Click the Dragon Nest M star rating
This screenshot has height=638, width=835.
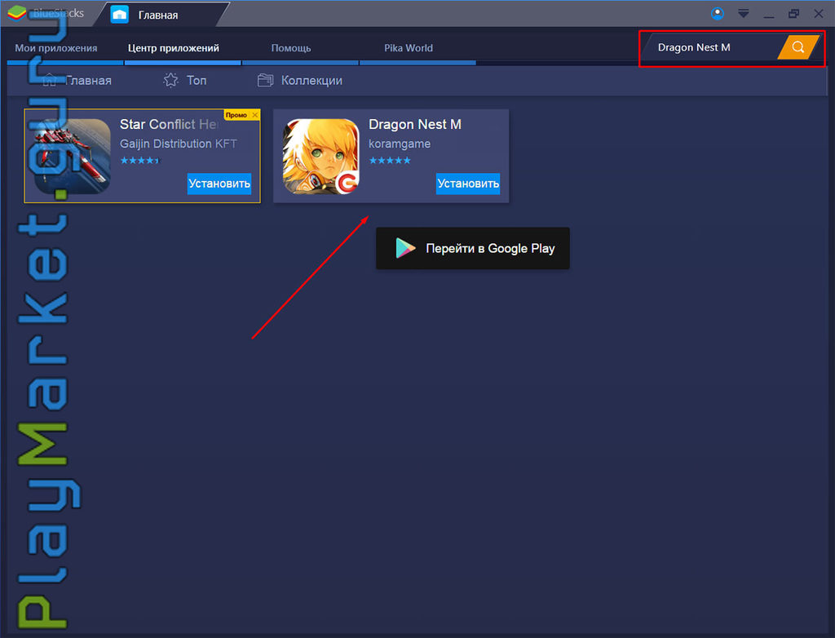(x=390, y=161)
